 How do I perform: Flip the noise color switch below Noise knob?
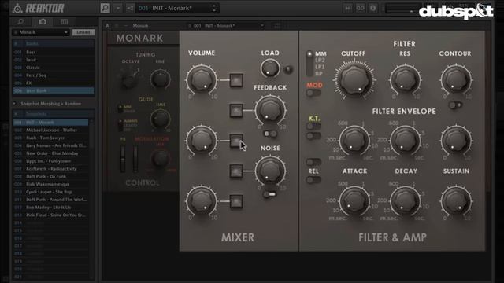click(270, 194)
